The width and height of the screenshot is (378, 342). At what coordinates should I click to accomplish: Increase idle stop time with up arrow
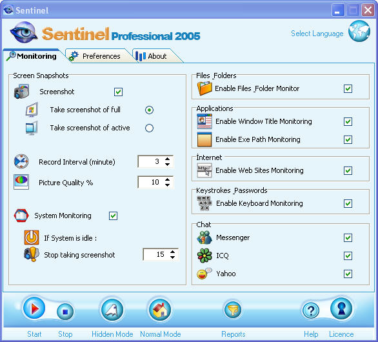click(x=173, y=252)
